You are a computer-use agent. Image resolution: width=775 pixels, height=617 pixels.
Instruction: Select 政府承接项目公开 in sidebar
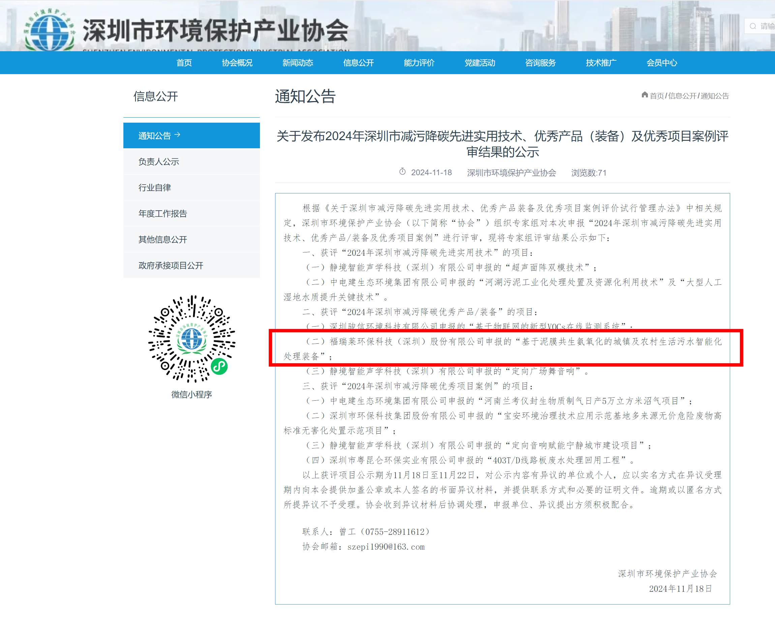point(171,266)
